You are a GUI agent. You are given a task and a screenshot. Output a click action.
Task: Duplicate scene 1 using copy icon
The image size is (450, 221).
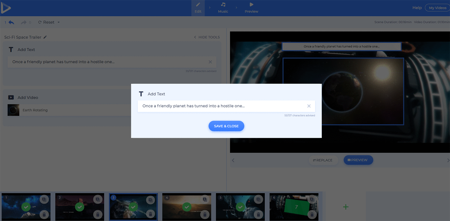(44, 200)
